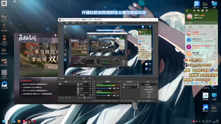Mute the 麦克风/Aux speaker icon

[114, 88]
